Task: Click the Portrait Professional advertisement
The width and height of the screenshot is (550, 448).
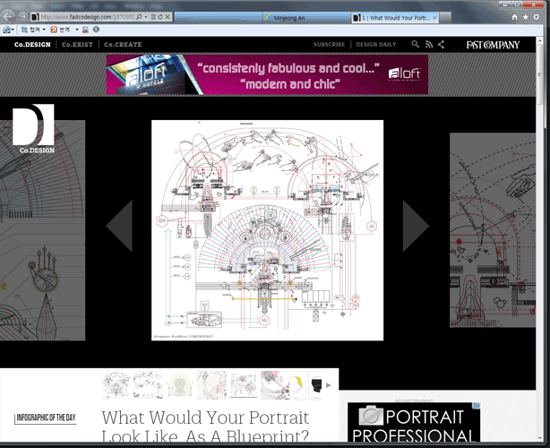Action: [x=414, y=422]
